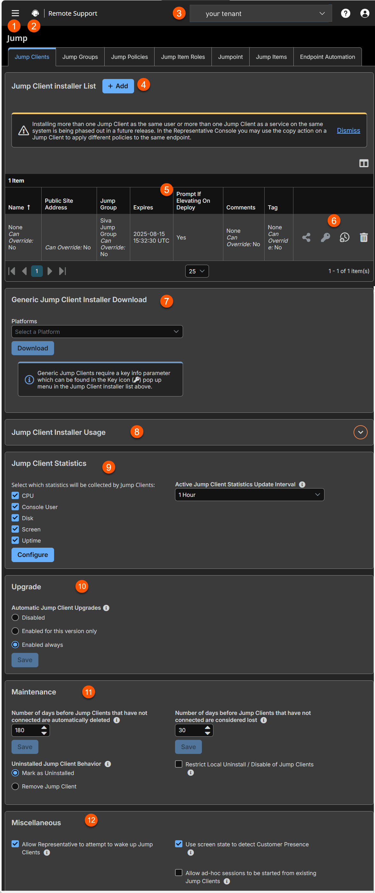
Task: Switch to the Jump Policies tab
Action: tap(129, 57)
